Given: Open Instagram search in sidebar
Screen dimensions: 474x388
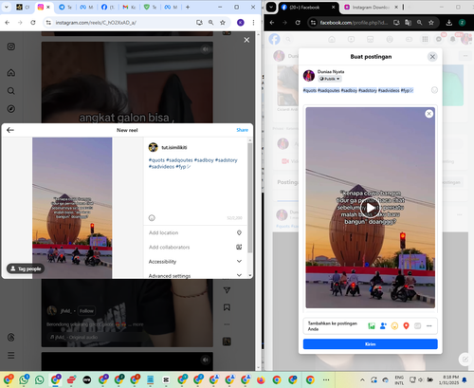Looking at the screenshot, I should (x=11, y=91).
